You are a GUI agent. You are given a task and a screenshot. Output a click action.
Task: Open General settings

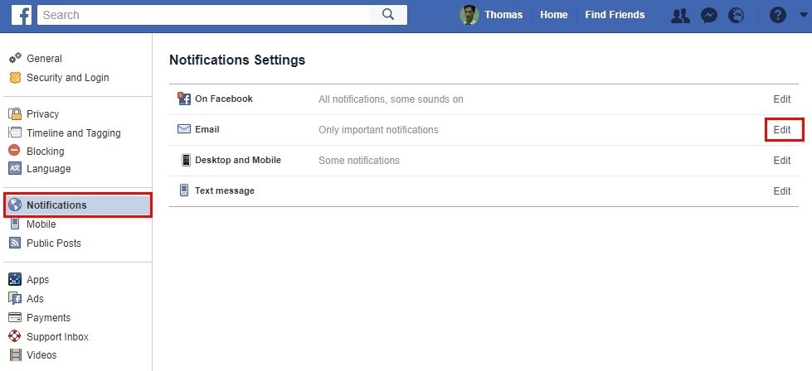point(44,59)
